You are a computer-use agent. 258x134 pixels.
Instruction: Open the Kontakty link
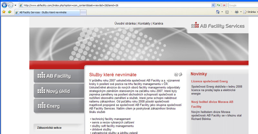pos(144,23)
